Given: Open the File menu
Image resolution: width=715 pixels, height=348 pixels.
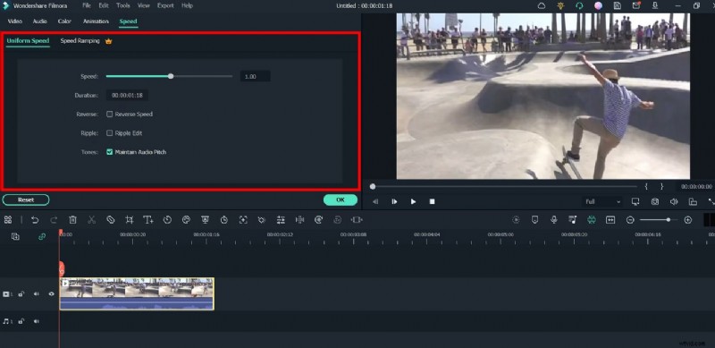Looking at the screenshot, I should (86, 5).
